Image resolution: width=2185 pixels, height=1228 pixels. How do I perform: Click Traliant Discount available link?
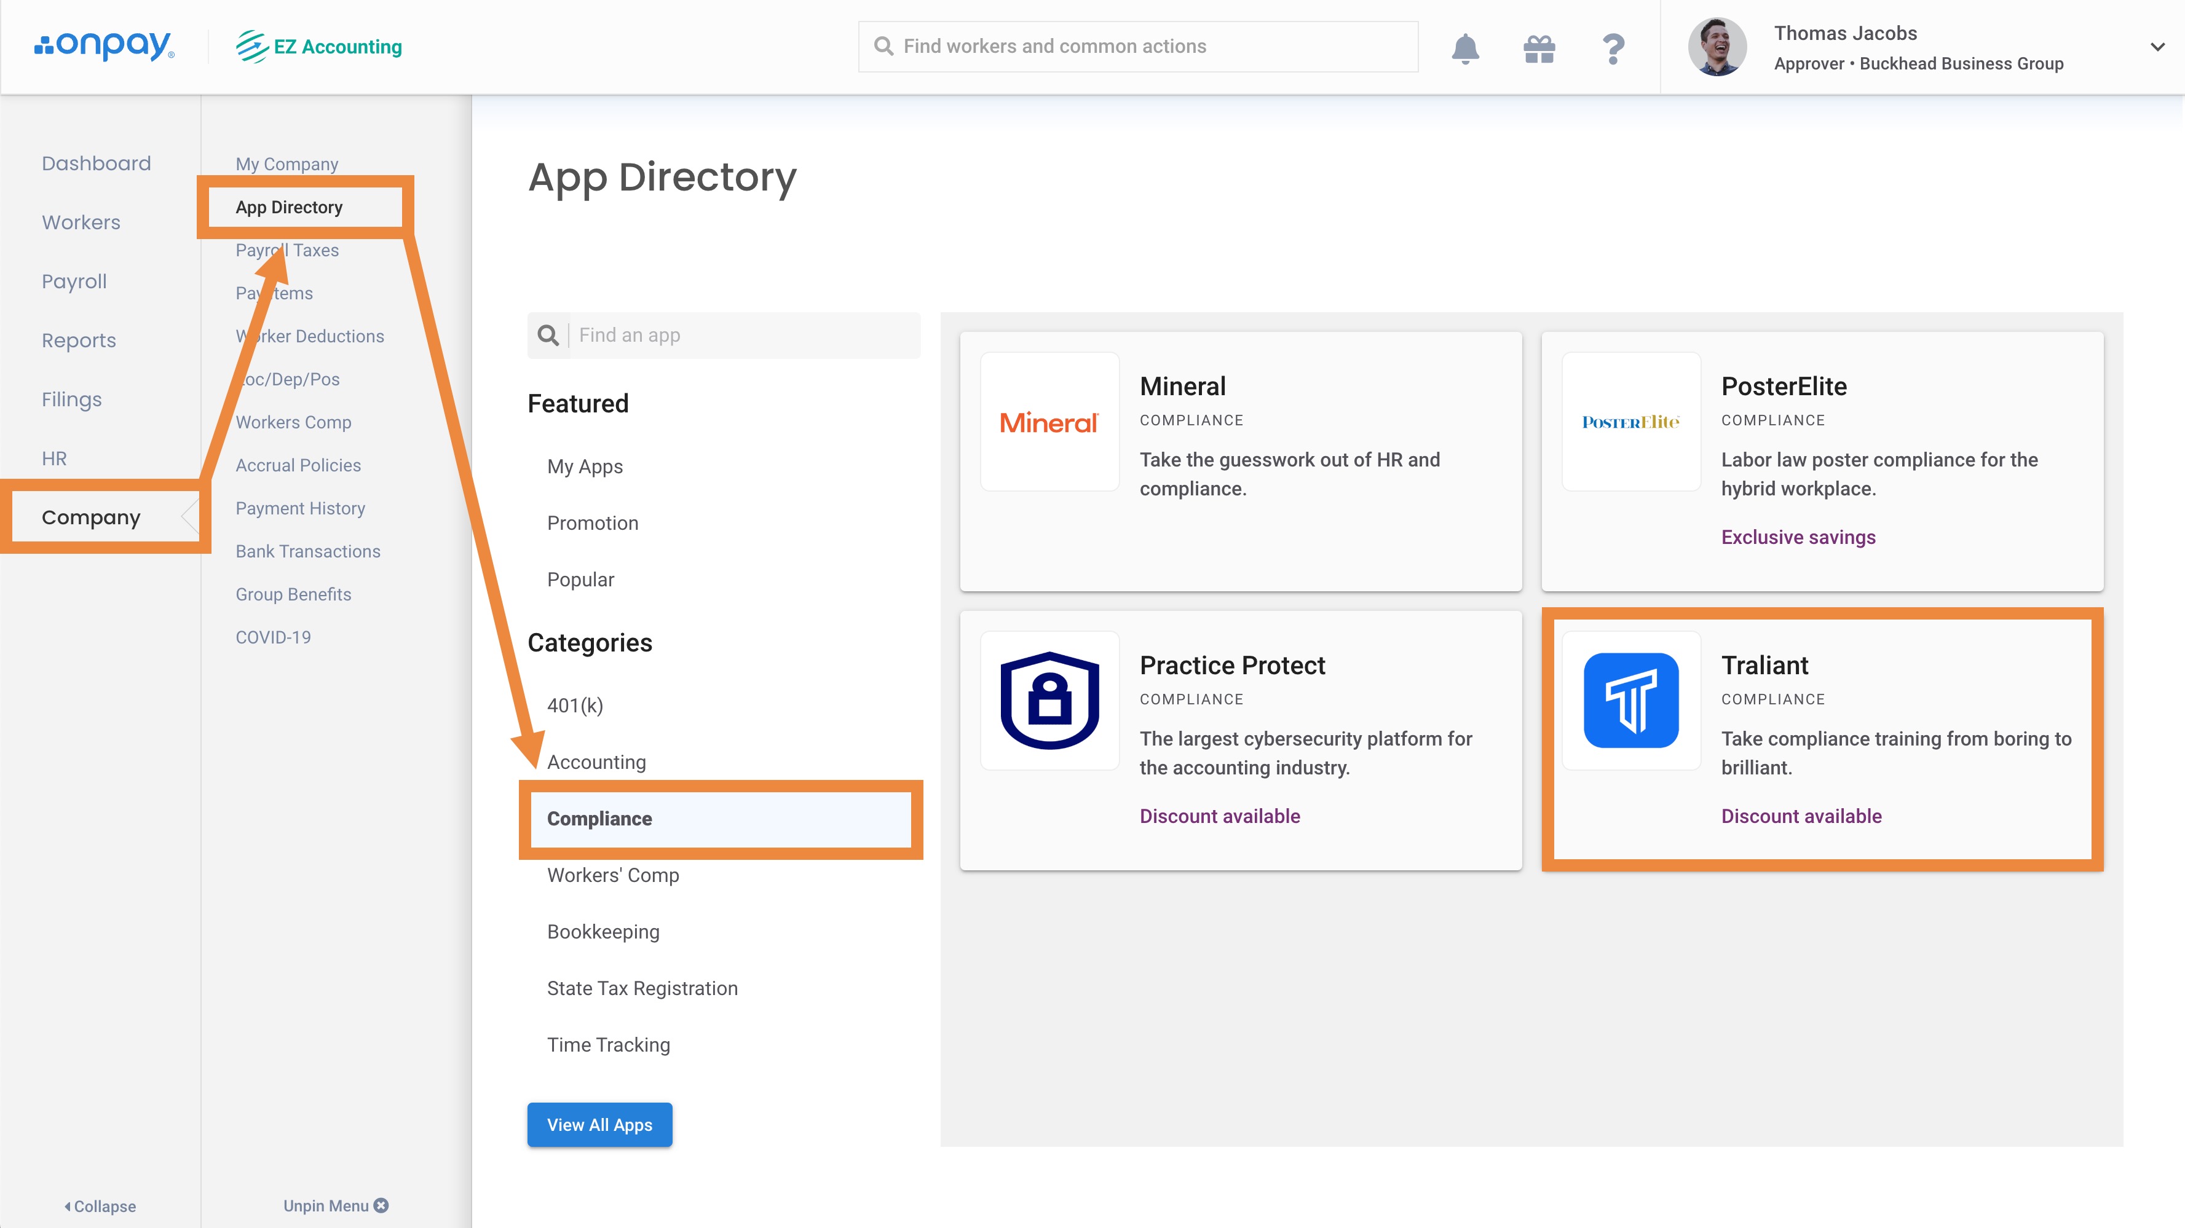1801,817
